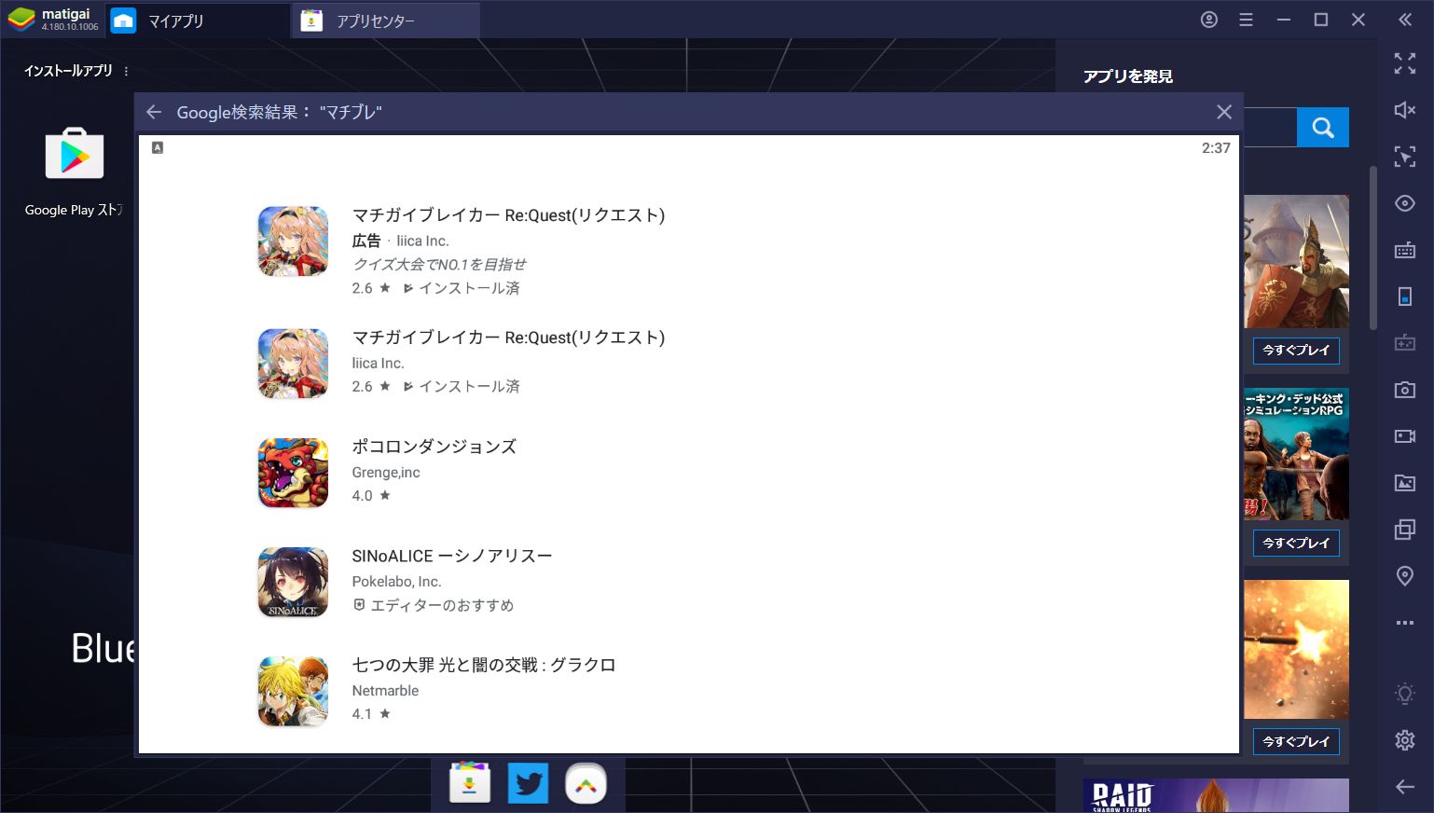Open Twitter from the bottom dock
1434x813 pixels.
[528, 783]
